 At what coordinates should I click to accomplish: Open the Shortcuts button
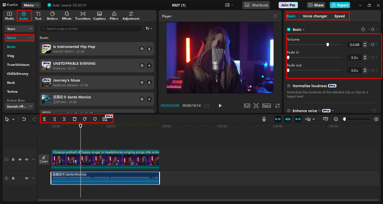point(256,5)
